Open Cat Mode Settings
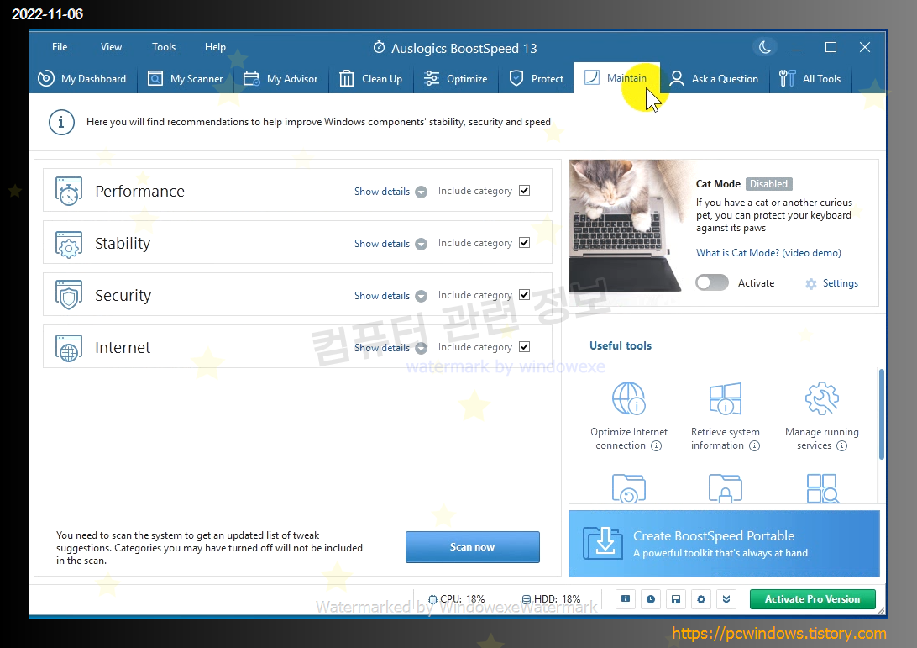 click(x=831, y=283)
